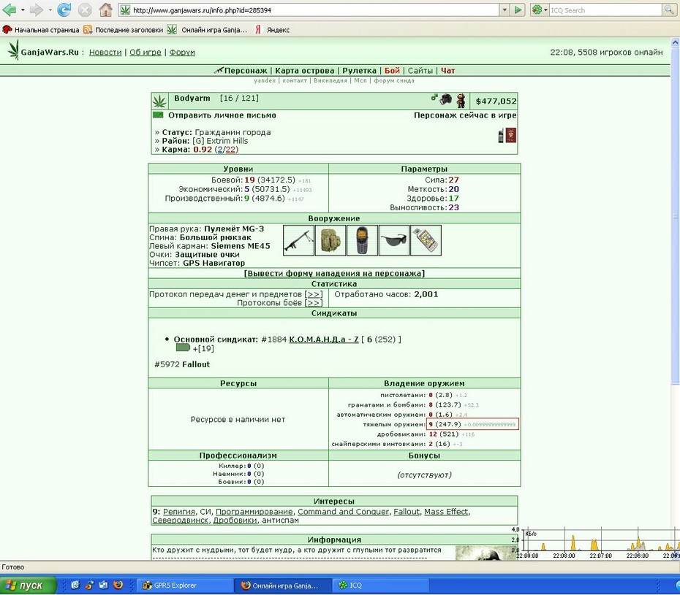The width and height of the screenshot is (680, 595).
Task: Open the address bar history dropdown
Action: [505, 10]
